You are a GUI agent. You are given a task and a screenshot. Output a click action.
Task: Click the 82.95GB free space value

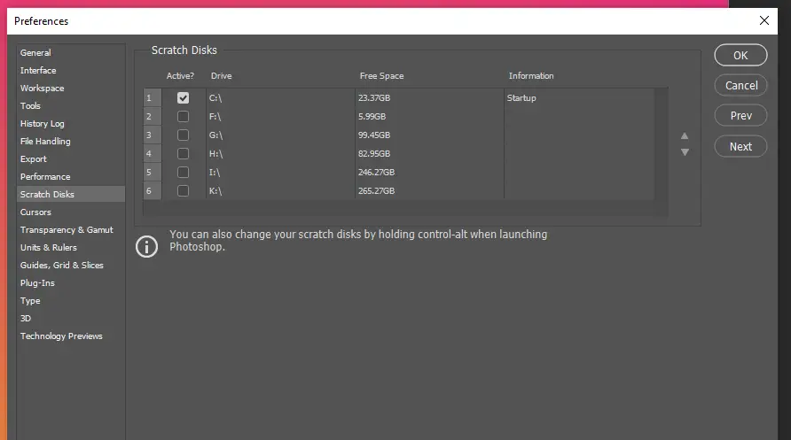374,153
